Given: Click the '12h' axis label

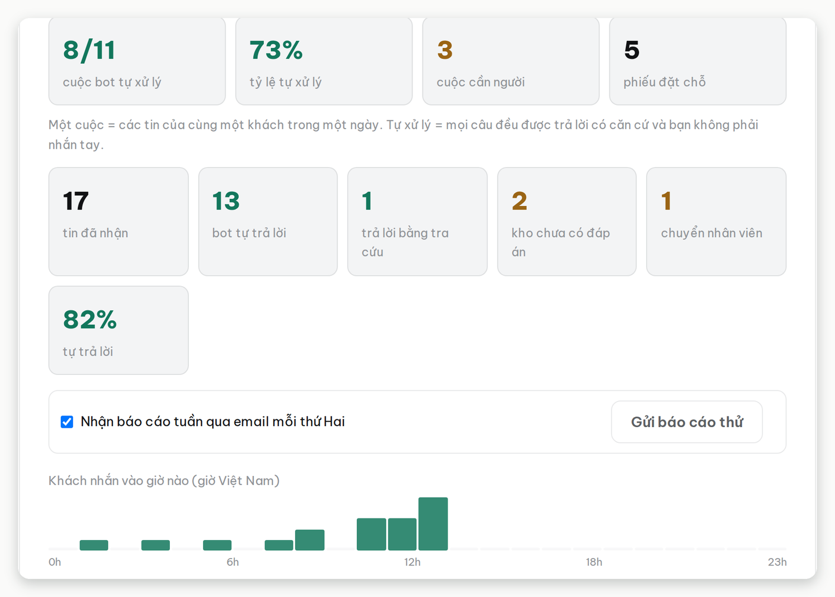Looking at the screenshot, I should point(412,562).
